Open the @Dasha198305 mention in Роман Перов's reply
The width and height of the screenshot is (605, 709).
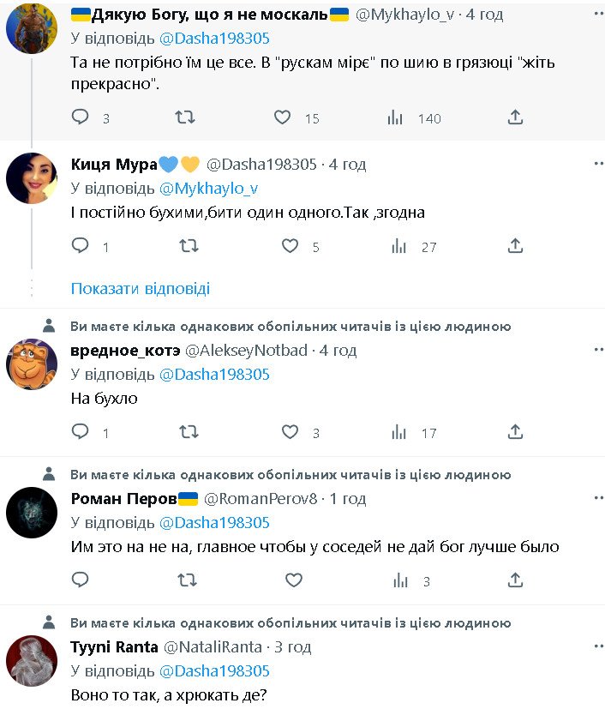[214, 522]
